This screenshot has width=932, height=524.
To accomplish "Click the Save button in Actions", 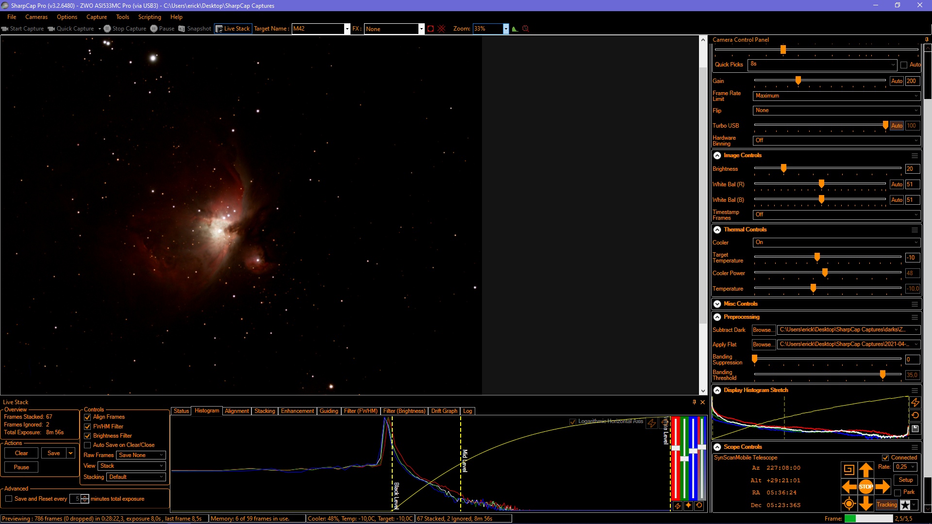I will click(54, 453).
